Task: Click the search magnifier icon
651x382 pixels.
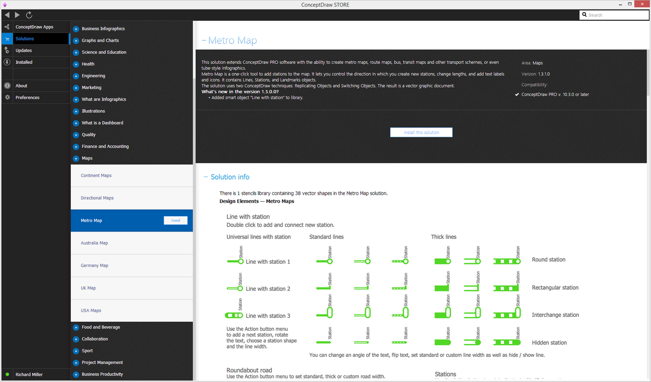Action: (x=585, y=15)
